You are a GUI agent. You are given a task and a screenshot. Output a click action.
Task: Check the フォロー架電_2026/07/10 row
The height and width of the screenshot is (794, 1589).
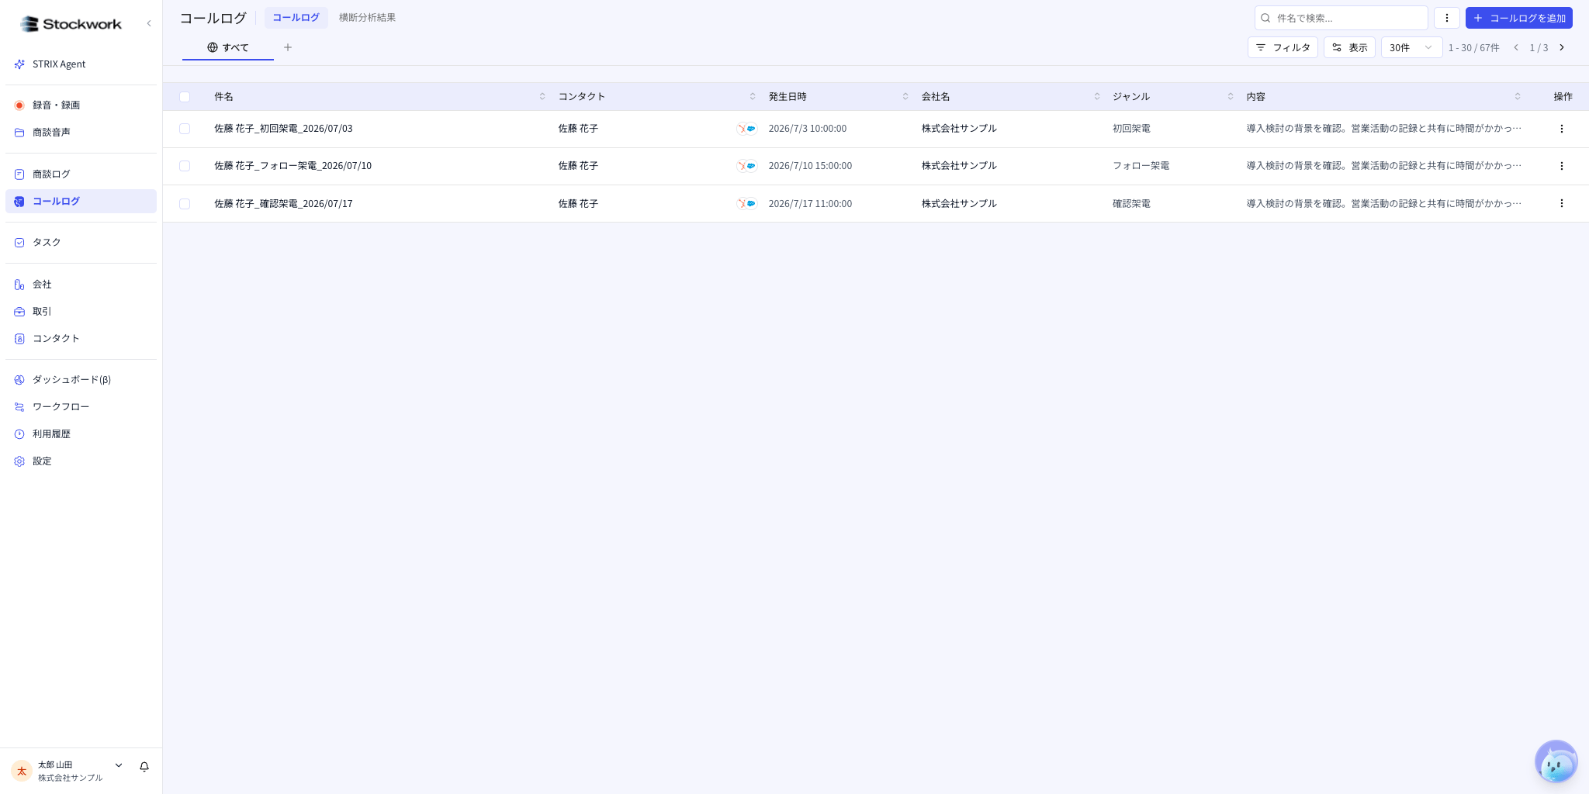(x=185, y=166)
